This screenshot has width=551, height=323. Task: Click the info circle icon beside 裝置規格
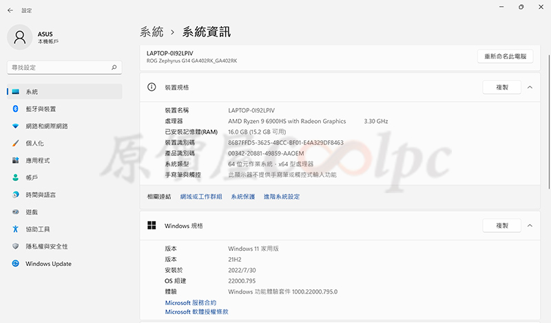coord(152,87)
